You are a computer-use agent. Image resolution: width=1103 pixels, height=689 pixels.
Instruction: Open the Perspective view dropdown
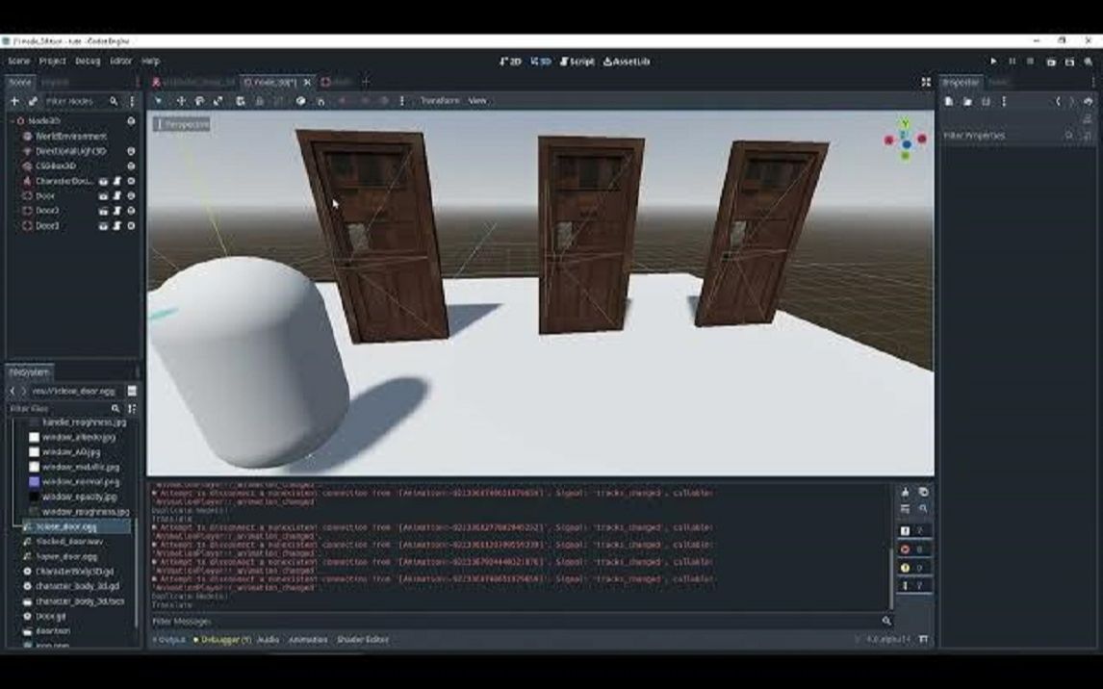[x=179, y=122]
